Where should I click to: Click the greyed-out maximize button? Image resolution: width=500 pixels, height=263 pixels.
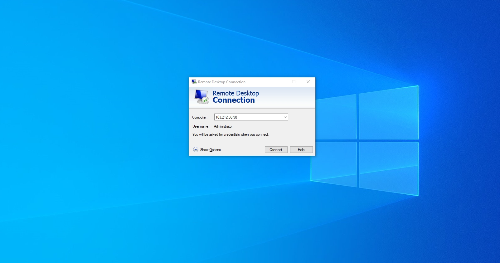click(x=294, y=82)
